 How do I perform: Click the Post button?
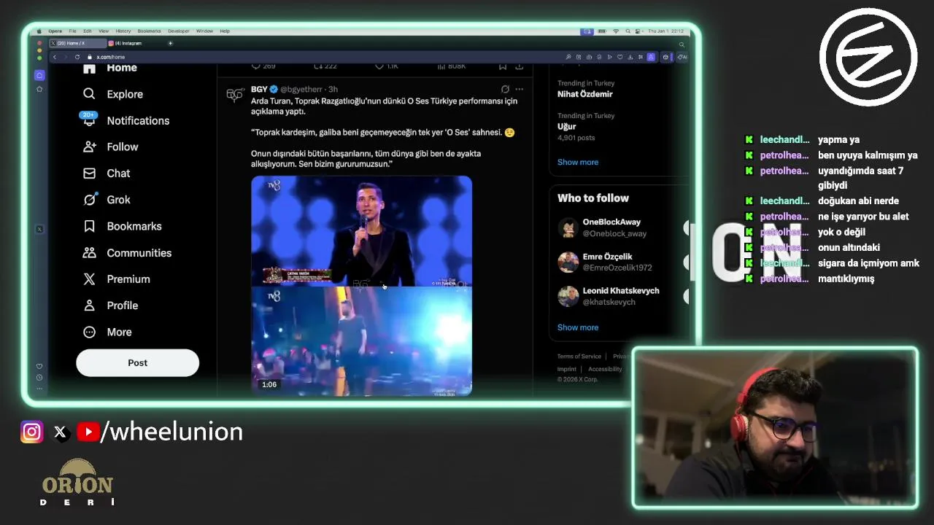point(137,363)
